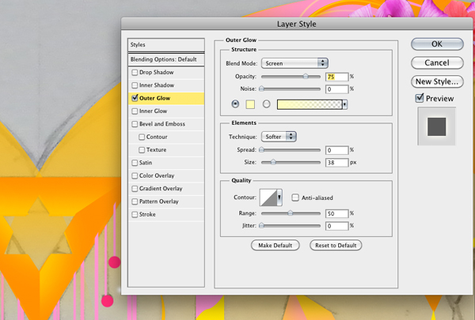This screenshot has width=475, height=320.
Task: Select the Inner Shadow list row
Action: (166, 85)
